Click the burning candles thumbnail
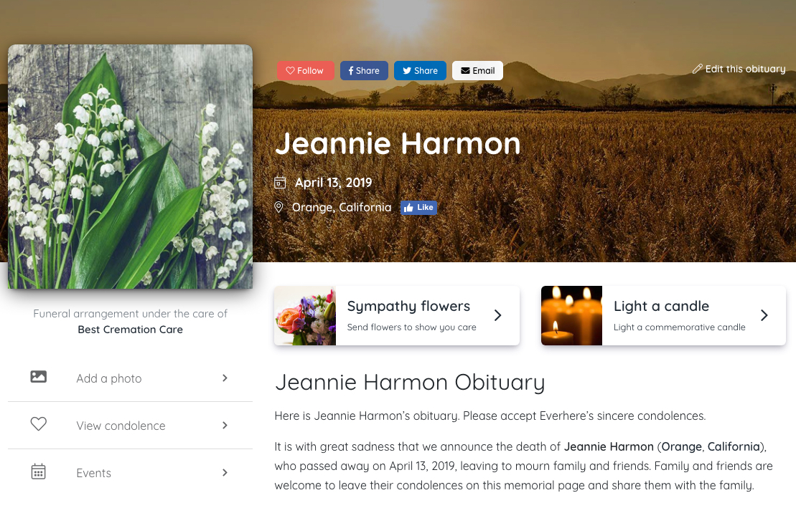Screen dimensions: 796x513 (571, 316)
